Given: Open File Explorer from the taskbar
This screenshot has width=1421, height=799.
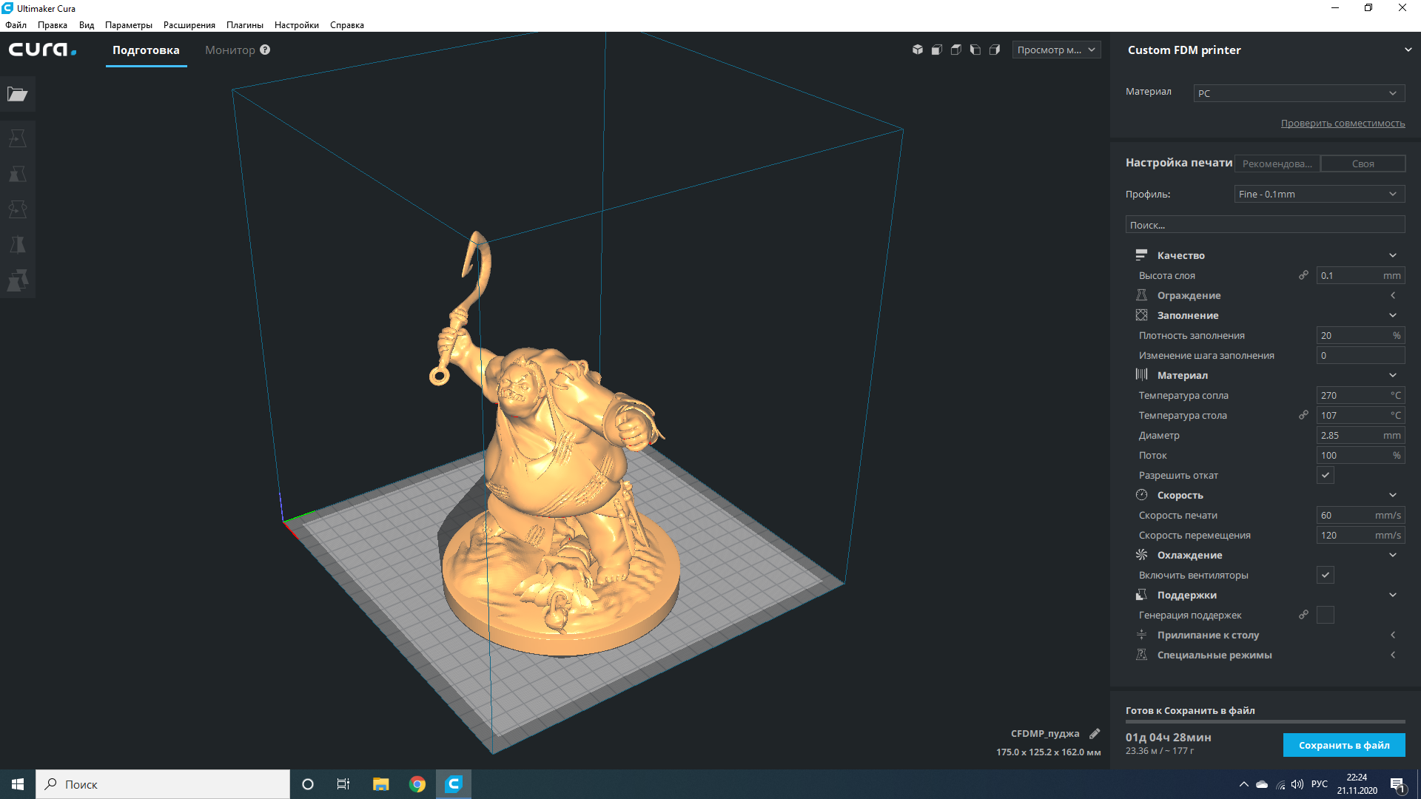Looking at the screenshot, I should click(x=380, y=784).
